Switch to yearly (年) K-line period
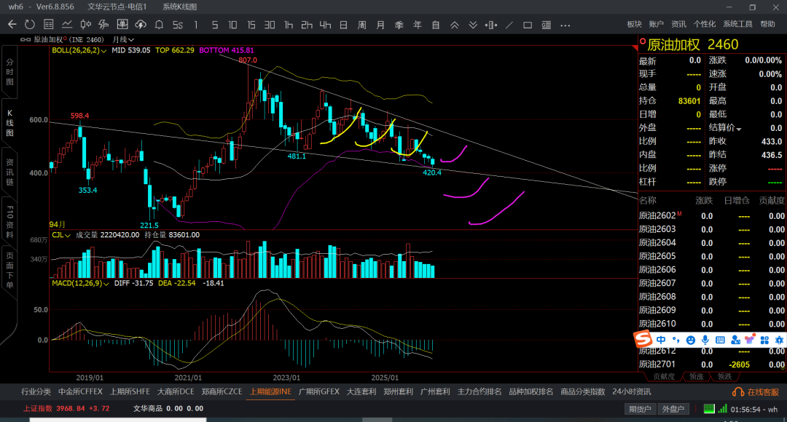 417,25
